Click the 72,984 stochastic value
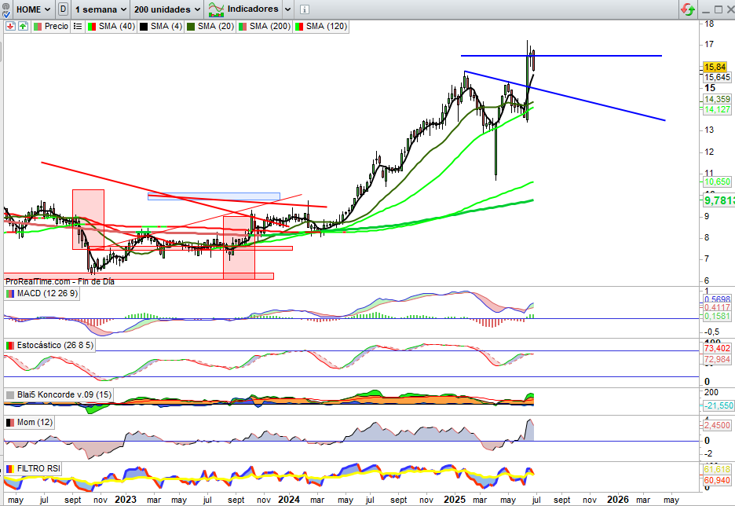The width and height of the screenshot is (735, 506). [x=717, y=359]
